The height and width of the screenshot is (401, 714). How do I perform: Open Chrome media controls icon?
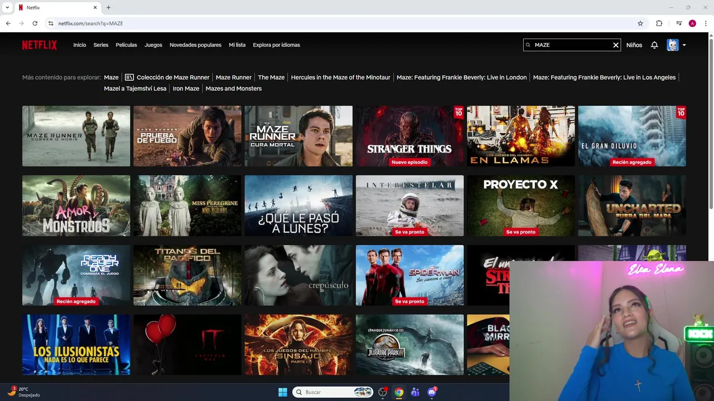click(x=679, y=23)
